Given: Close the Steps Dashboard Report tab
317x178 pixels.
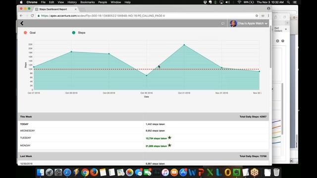Looking at the screenshot, I should pos(76,9).
